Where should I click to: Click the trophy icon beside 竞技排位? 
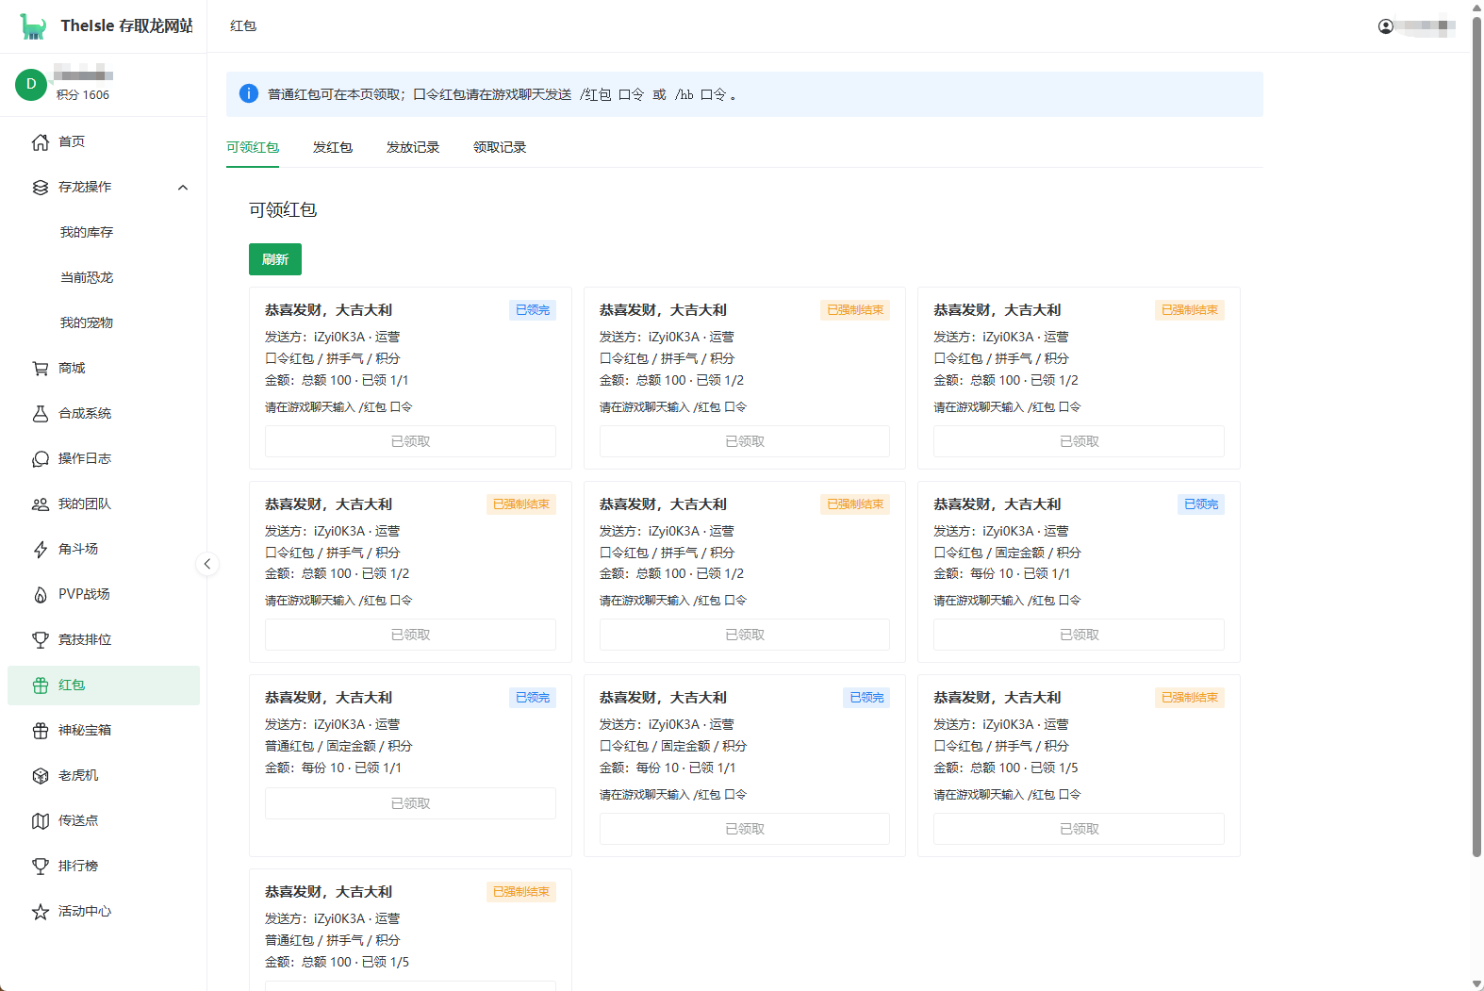pos(41,640)
